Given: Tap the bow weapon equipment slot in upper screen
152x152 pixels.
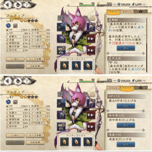Looking at the screenshot, I should (61, 27).
